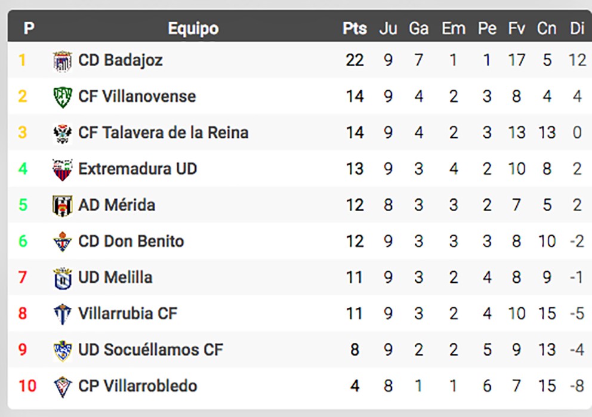Viewport: 592px width, 417px height.
Task: Click CD Badajoz's 22 points value
Action: [x=354, y=60]
